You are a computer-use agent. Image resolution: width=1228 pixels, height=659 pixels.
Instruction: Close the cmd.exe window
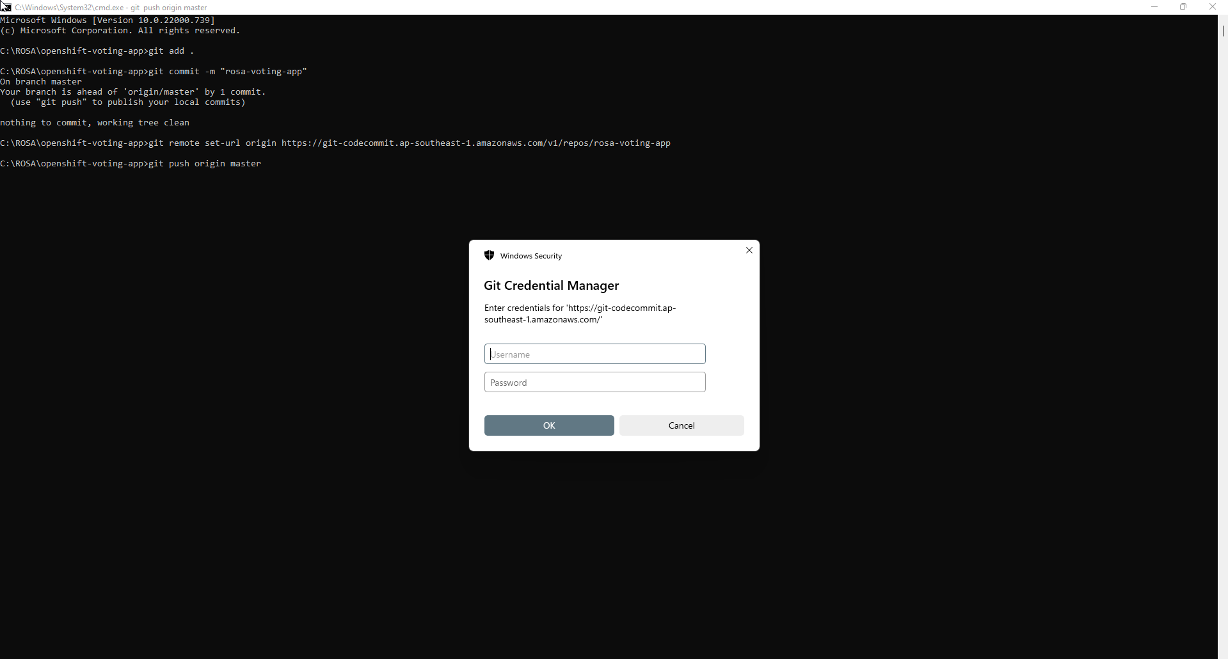1212,7
